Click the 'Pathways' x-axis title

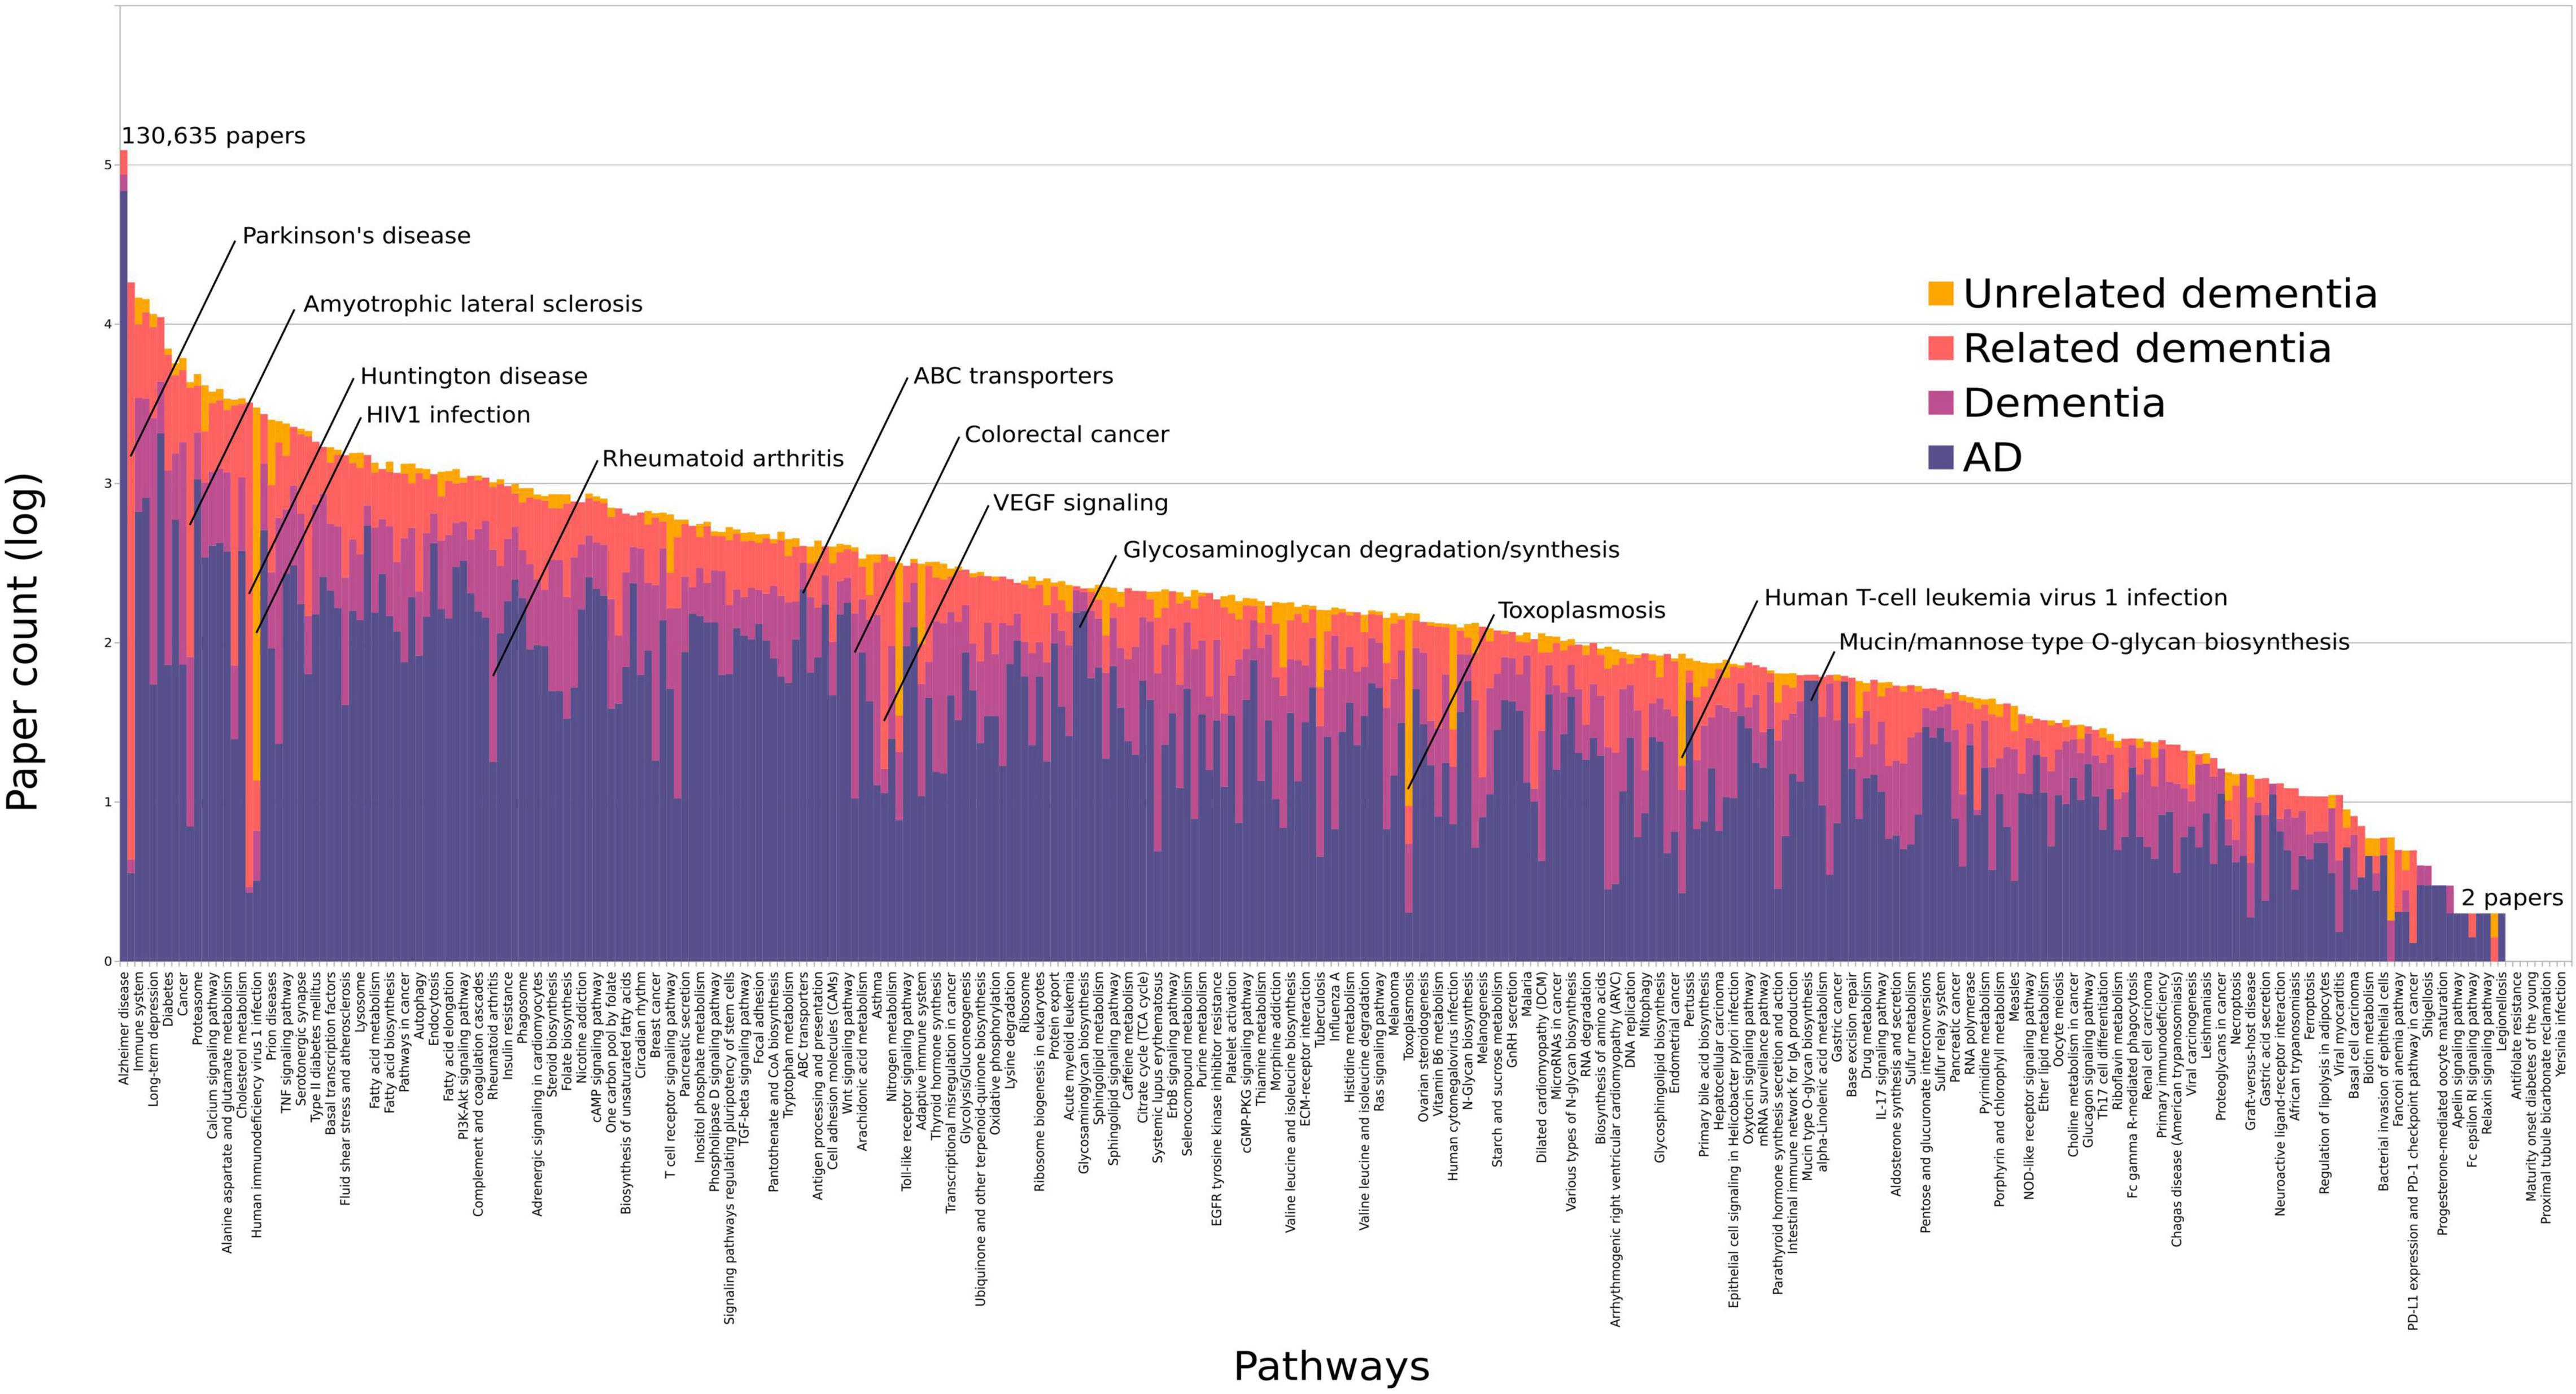point(1331,1366)
